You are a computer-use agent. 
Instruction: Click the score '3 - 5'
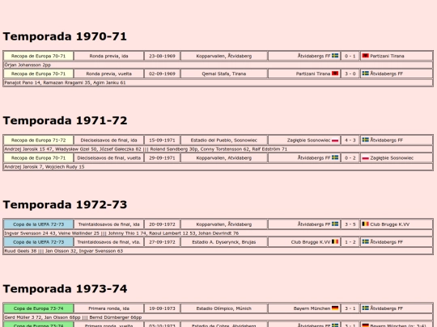[x=350, y=224]
